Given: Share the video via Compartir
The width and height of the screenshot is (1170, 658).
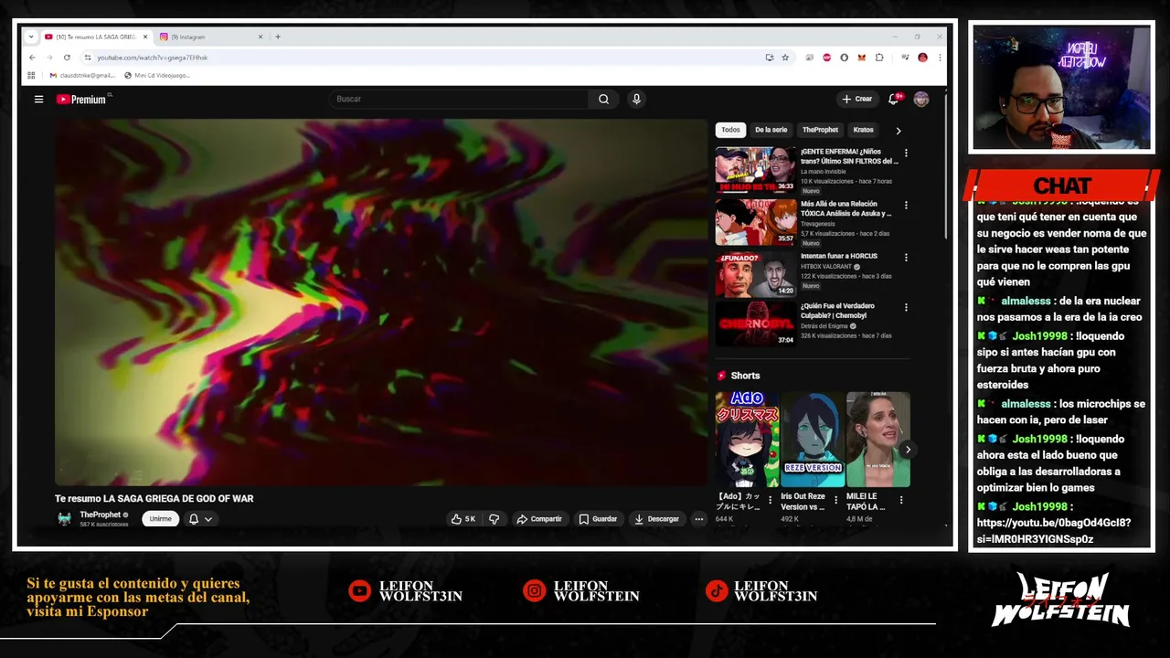Looking at the screenshot, I should tap(539, 519).
